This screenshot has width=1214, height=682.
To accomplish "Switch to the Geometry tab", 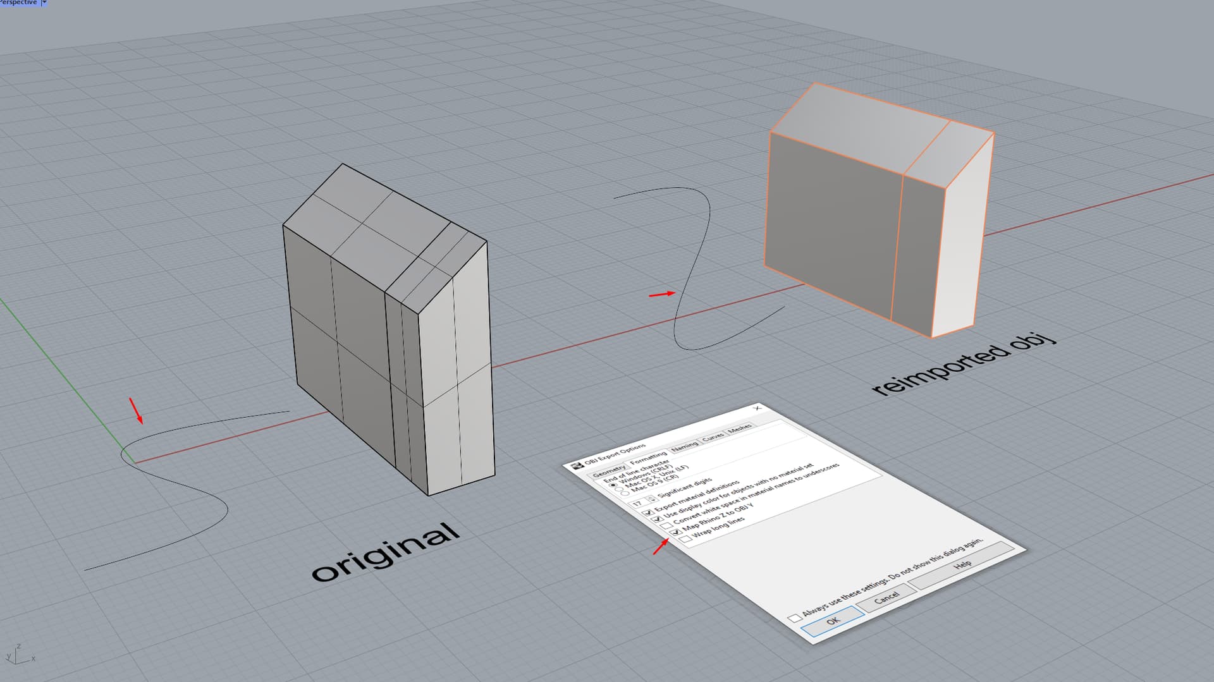I will point(609,472).
